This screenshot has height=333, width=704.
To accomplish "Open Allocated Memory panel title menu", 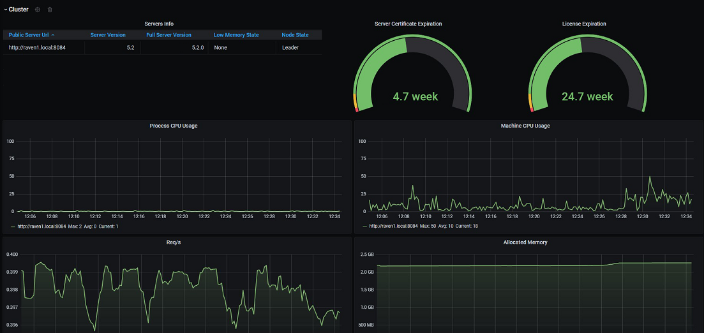I will [x=525, y=242].
